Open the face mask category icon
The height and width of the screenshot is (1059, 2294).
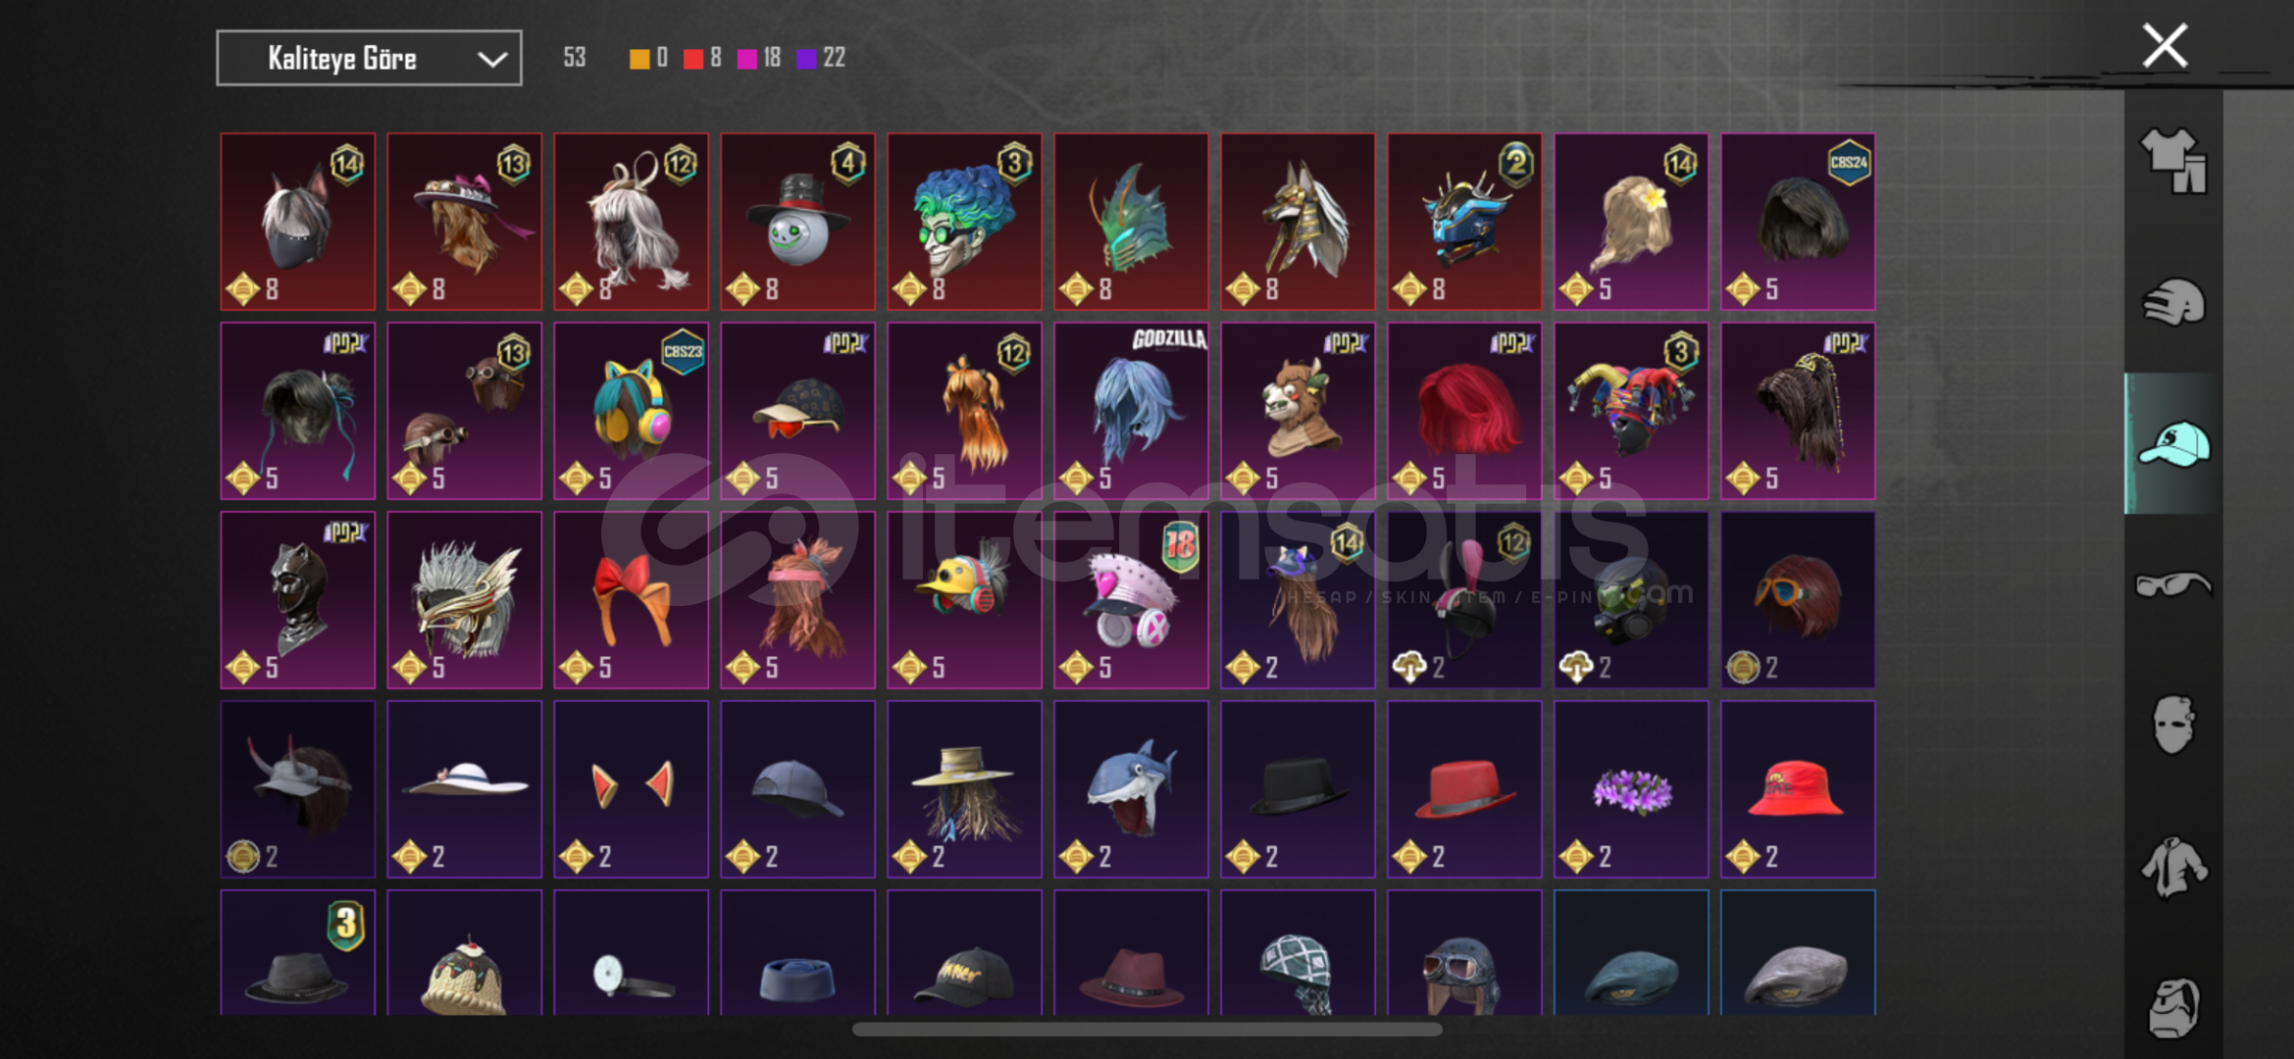pos(2173,725)
